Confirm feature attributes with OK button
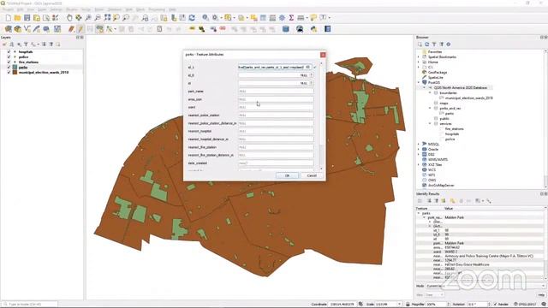The image size is (548, 308). (x=287, y=175)
